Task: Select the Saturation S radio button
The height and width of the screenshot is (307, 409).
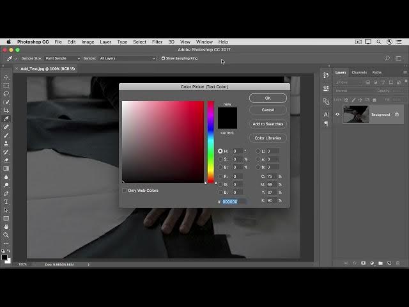Action: coord(221,159)
